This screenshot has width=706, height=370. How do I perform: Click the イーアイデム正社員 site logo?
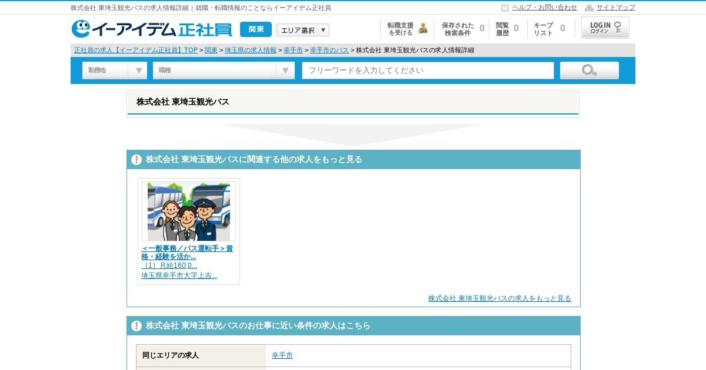click(x=152, y=29)
